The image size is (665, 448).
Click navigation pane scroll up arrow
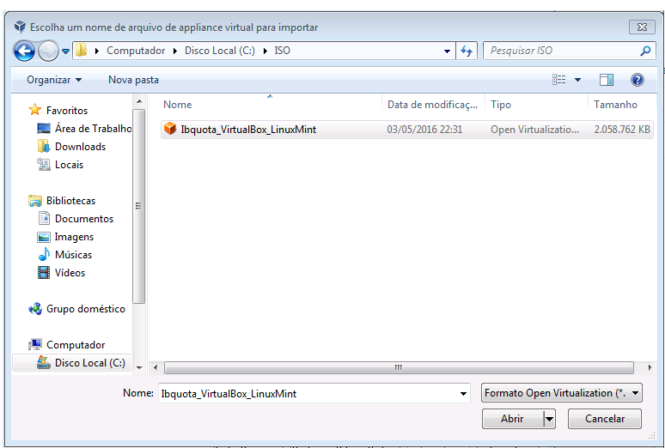(x=138, y=102)
